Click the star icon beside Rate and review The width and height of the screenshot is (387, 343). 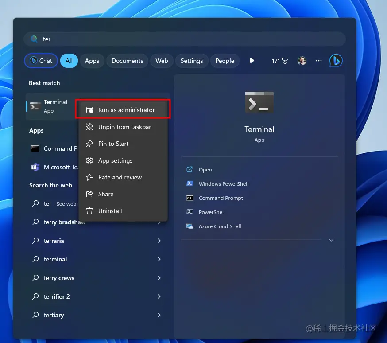point(89,177)
